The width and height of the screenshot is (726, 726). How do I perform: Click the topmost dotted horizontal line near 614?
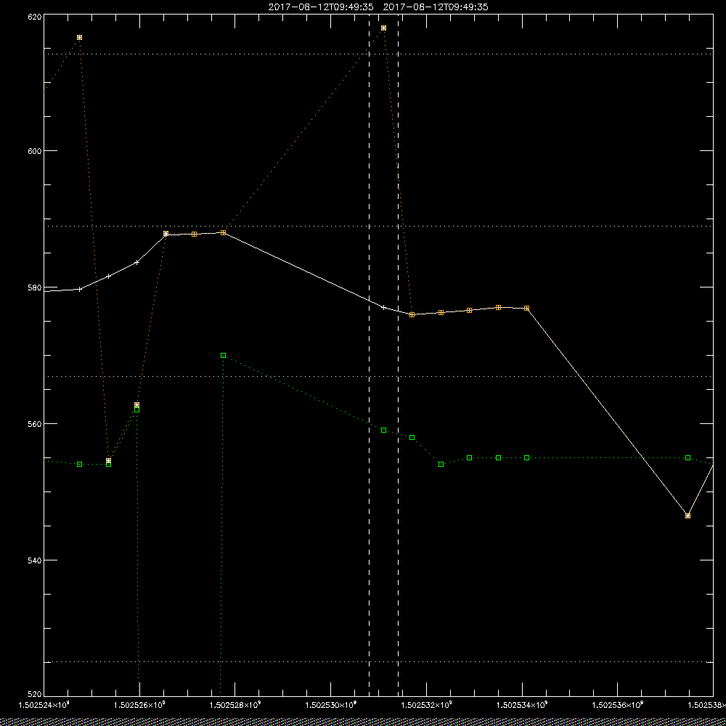(378, 54)
